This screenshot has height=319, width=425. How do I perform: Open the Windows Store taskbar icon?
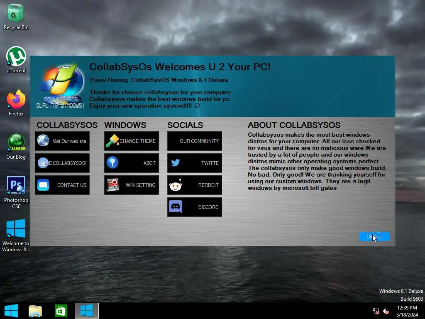coord(61,311)
